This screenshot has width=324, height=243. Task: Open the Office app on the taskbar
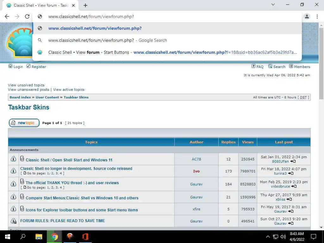[x=85, y=237]
